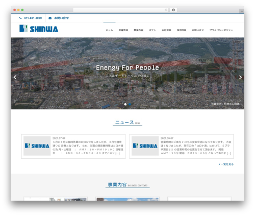Click the download icon beside address bar
The width and height of the screenshot is (255, 216).
(173, 10)
